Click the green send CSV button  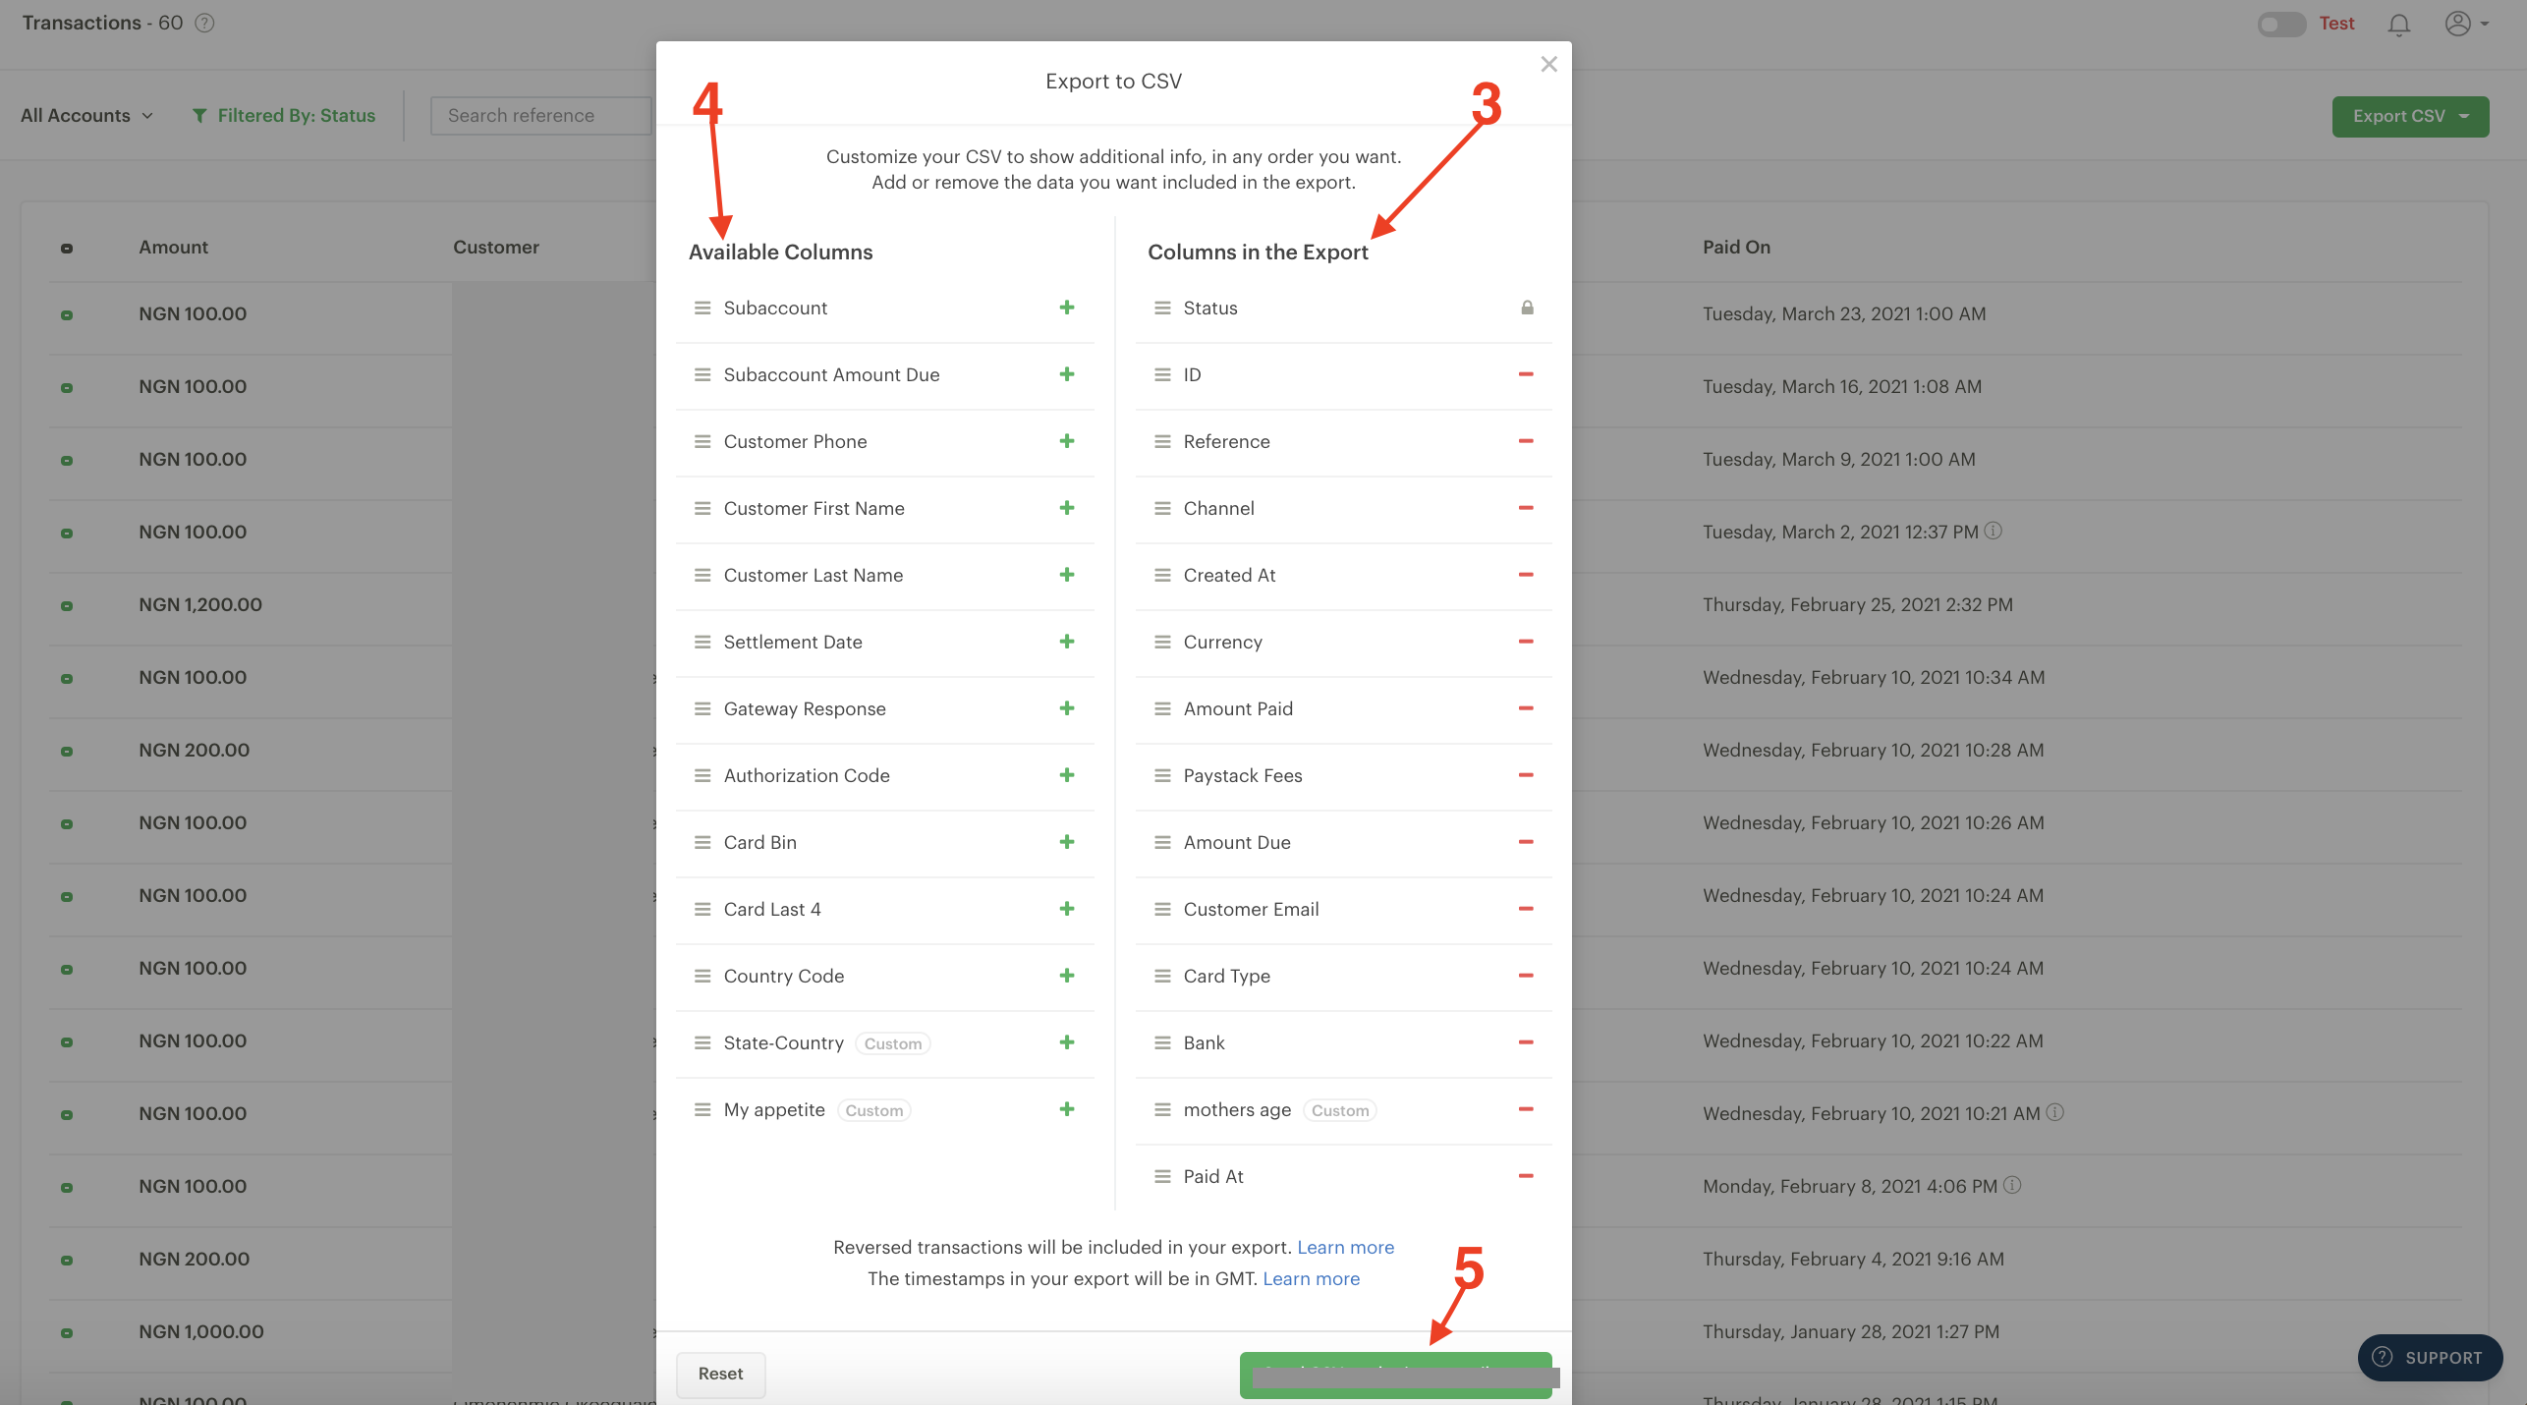pyautogui.click(x=1396, y=1374)
